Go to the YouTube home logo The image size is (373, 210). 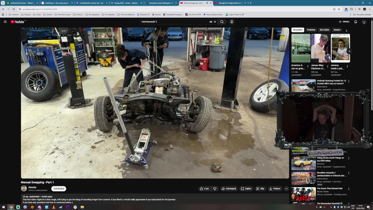(18, 22)
